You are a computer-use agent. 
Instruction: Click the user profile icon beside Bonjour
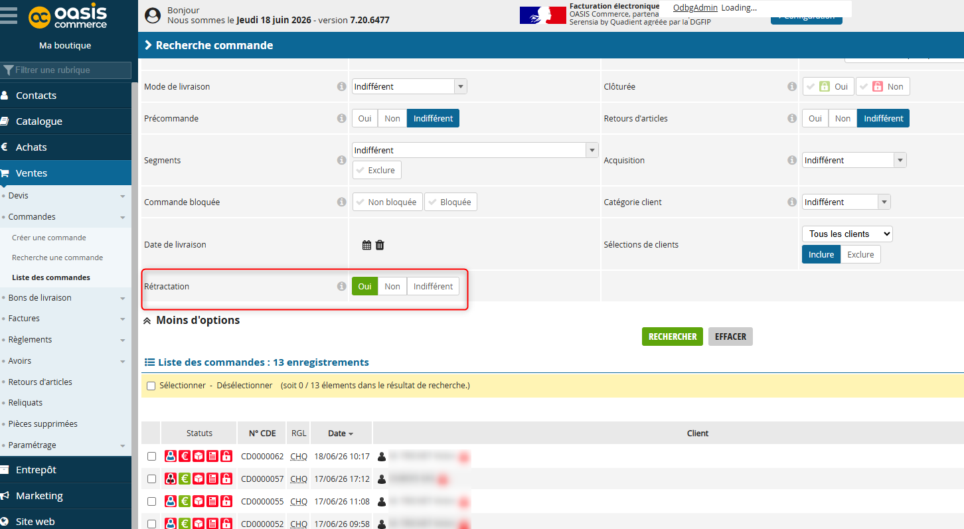(153, 15)
